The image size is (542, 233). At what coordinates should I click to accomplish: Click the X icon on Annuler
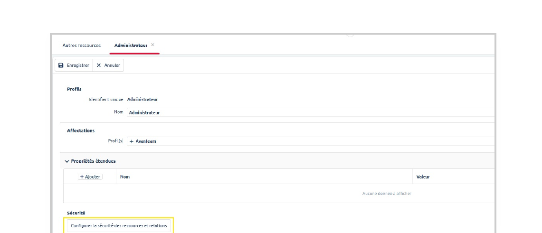click(x=99, y=65)
